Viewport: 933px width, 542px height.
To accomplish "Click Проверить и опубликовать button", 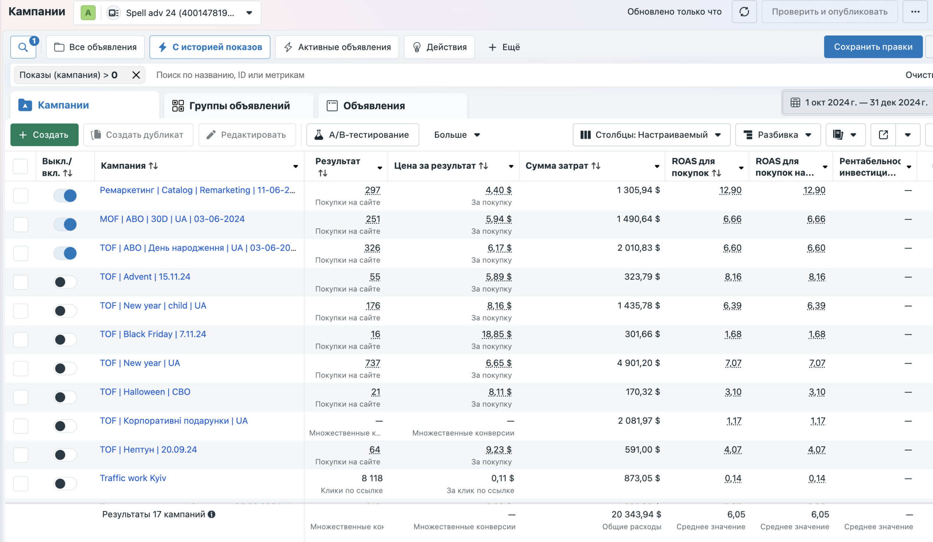I will (829, 12).
